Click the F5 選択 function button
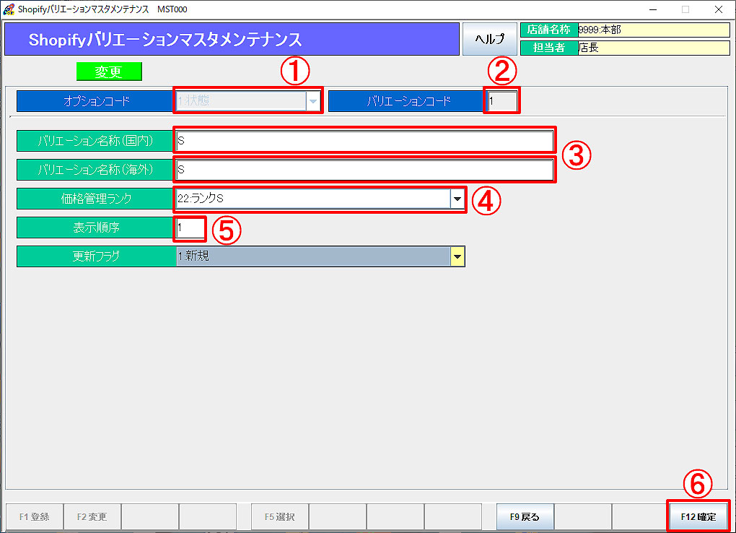Viewport: 736px width, 533px height. 280,517
